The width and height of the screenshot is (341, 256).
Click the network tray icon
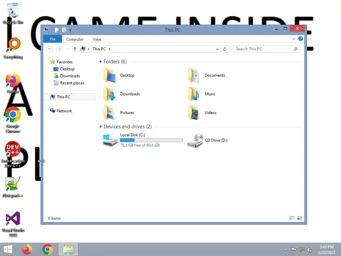pos(302,250)
